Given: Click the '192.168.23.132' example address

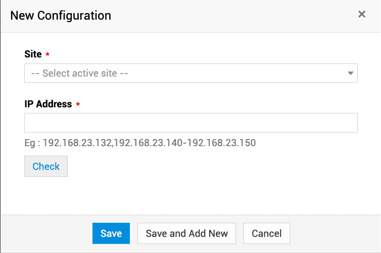Looking at the screenshot, I should coord(77,143).
